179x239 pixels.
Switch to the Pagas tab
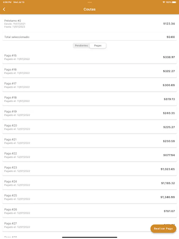[x=98, y=46]
